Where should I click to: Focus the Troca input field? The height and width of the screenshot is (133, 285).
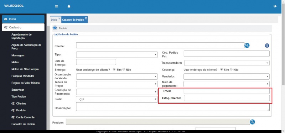[227, 91]
